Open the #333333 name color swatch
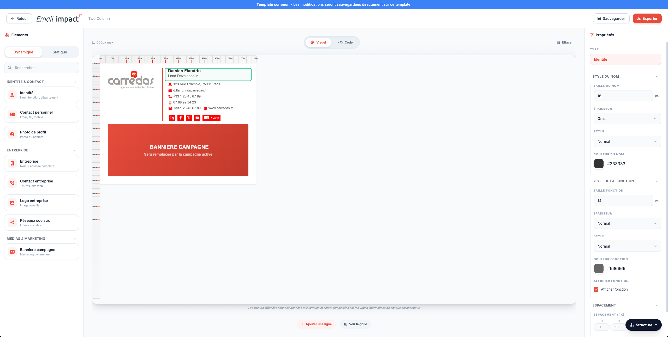The height and width of the screenshot is (337, 668). [599, 164]
